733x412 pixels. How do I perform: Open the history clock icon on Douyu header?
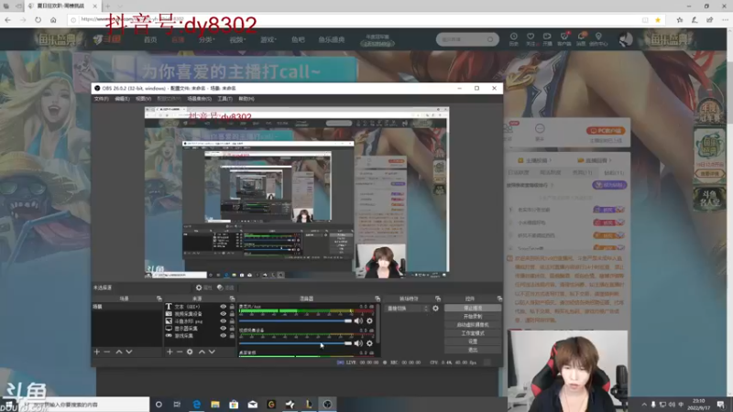tap(513, 38)
